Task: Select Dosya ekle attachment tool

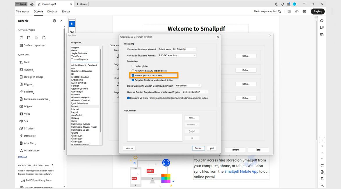Action: point(28,136)
